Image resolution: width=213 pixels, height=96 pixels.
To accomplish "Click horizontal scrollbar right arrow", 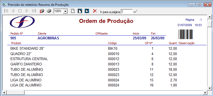I will coord(206,93).
